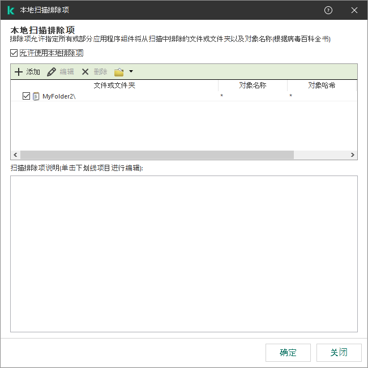Close the dialog with title bar X
368x368 pixels.
[354, 10]
